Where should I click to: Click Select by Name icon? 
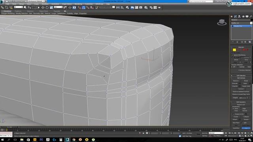tap(29, 7)
